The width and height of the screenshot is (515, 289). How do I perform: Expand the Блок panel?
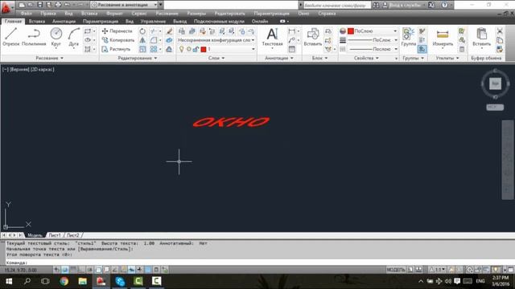[x=319, y=58]
